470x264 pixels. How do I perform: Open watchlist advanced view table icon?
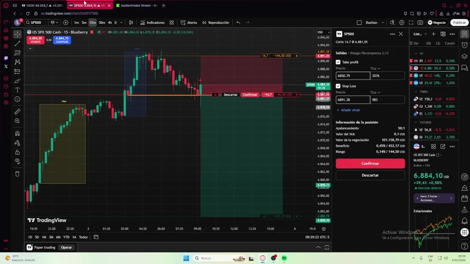443,34
